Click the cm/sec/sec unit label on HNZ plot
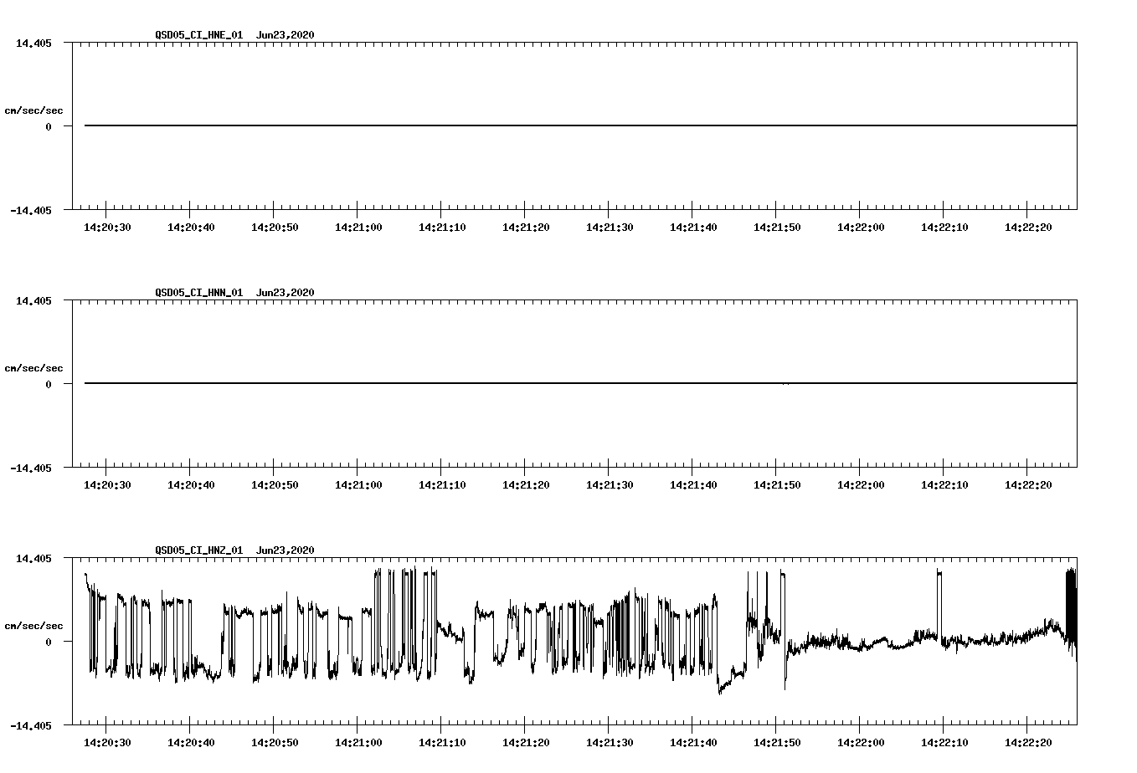The width and height of the screenshot is (1137, 773). 33,626
